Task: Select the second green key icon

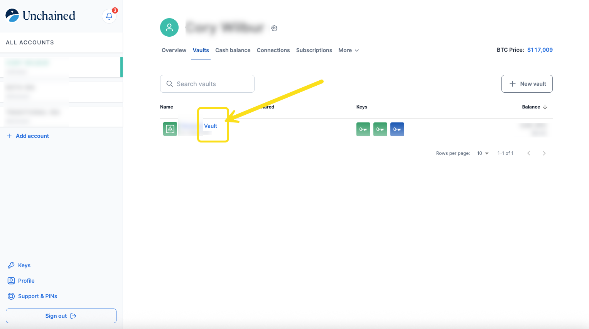Action: [x=380, y=129]
